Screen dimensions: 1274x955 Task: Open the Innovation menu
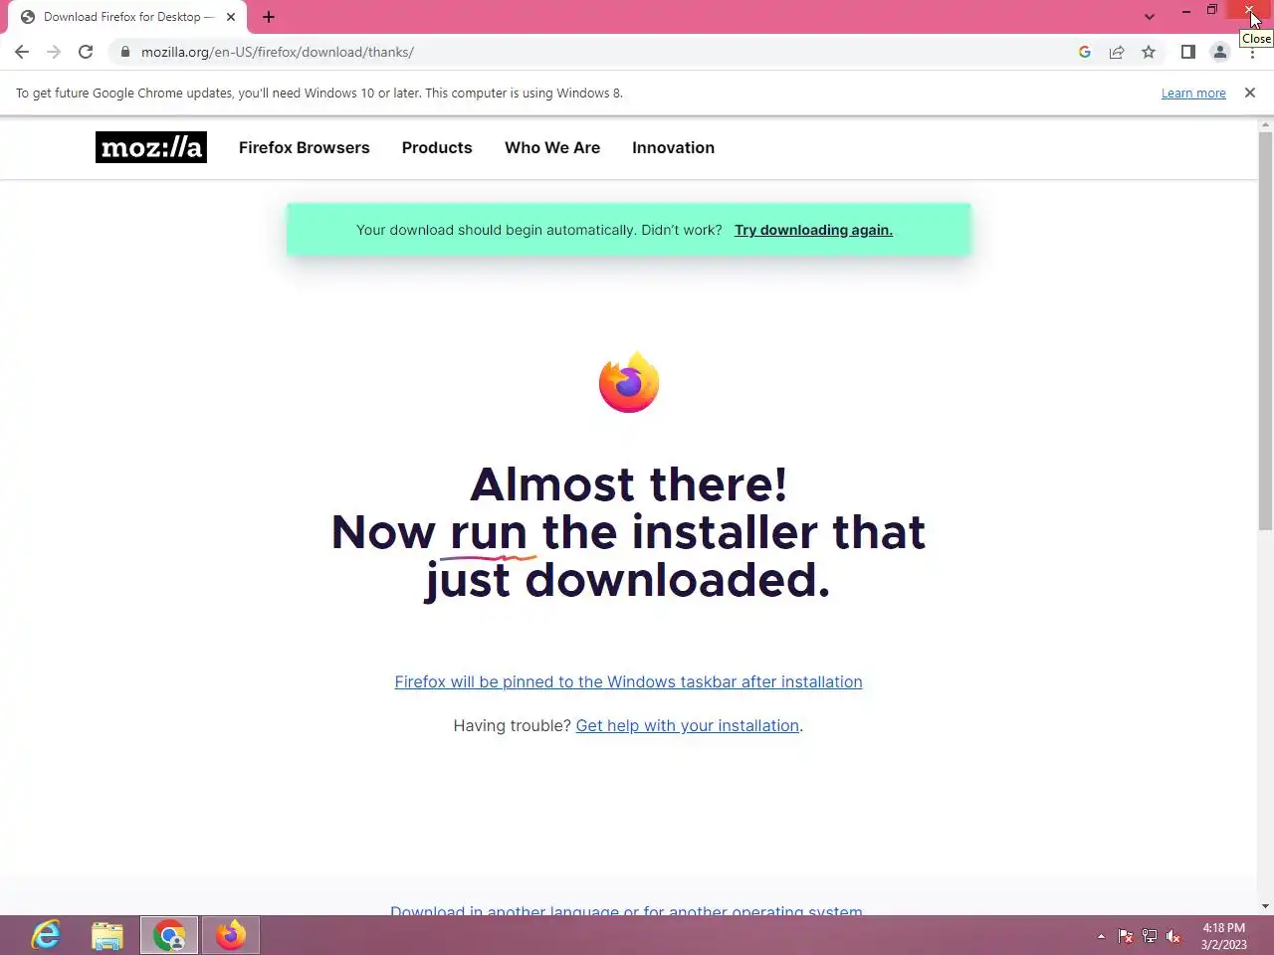click(x=673, y=147)
